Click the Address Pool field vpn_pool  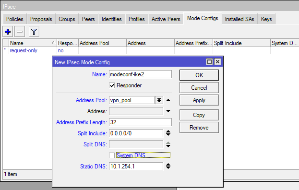pyautogui.click(x=132, y=100)
